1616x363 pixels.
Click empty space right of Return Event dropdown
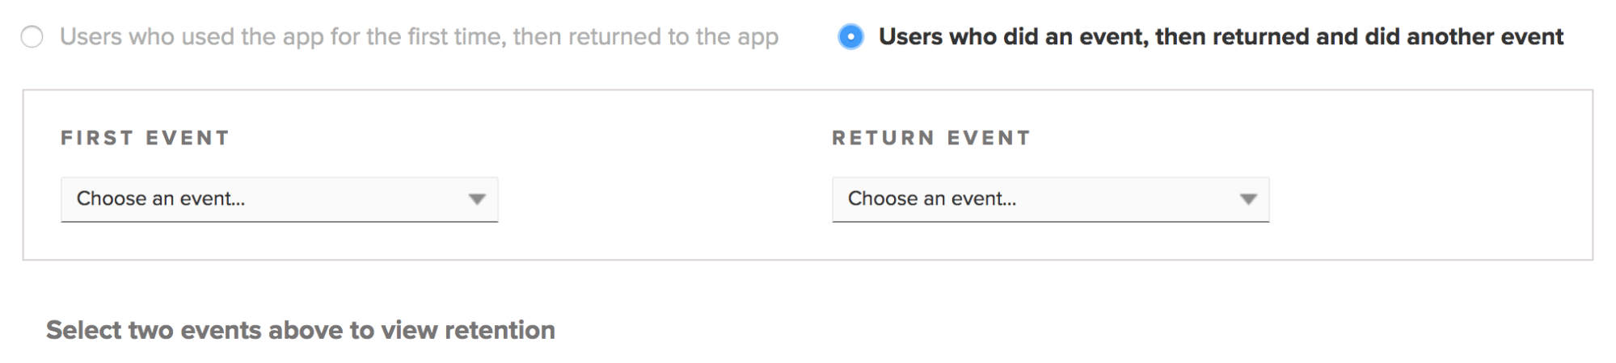tap(1423, 199)
